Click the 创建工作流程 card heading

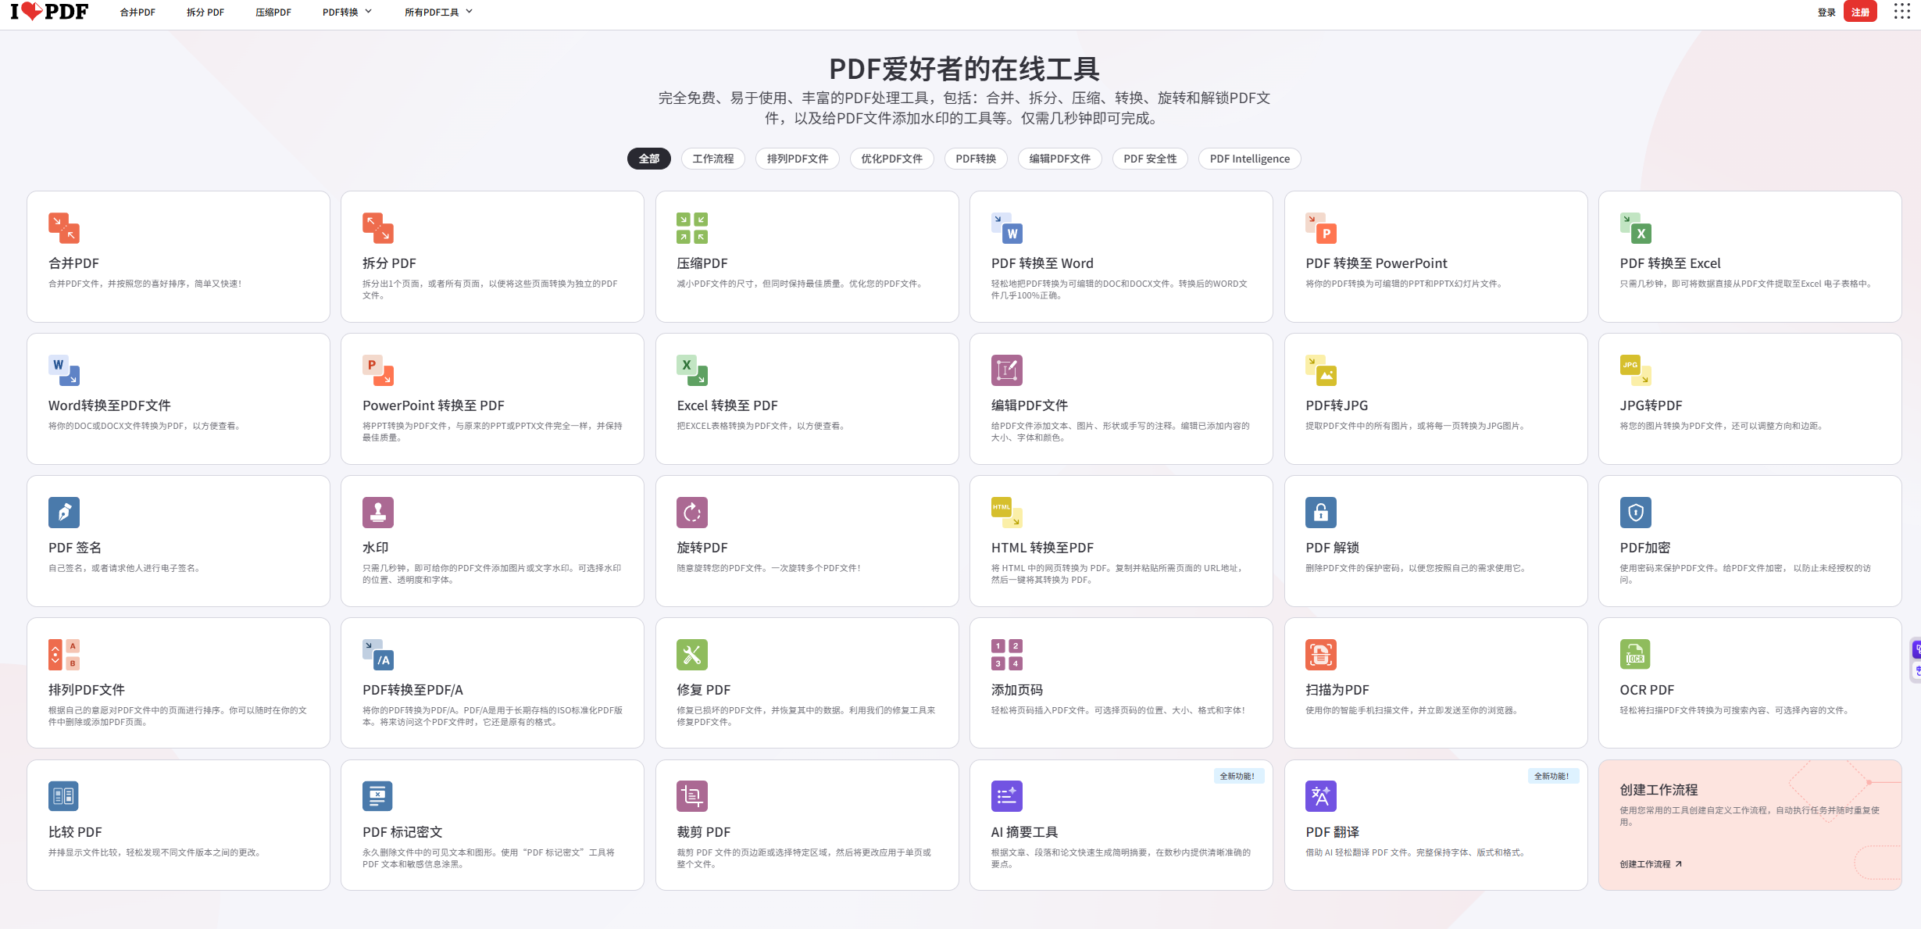click(x=1659, y=790)
